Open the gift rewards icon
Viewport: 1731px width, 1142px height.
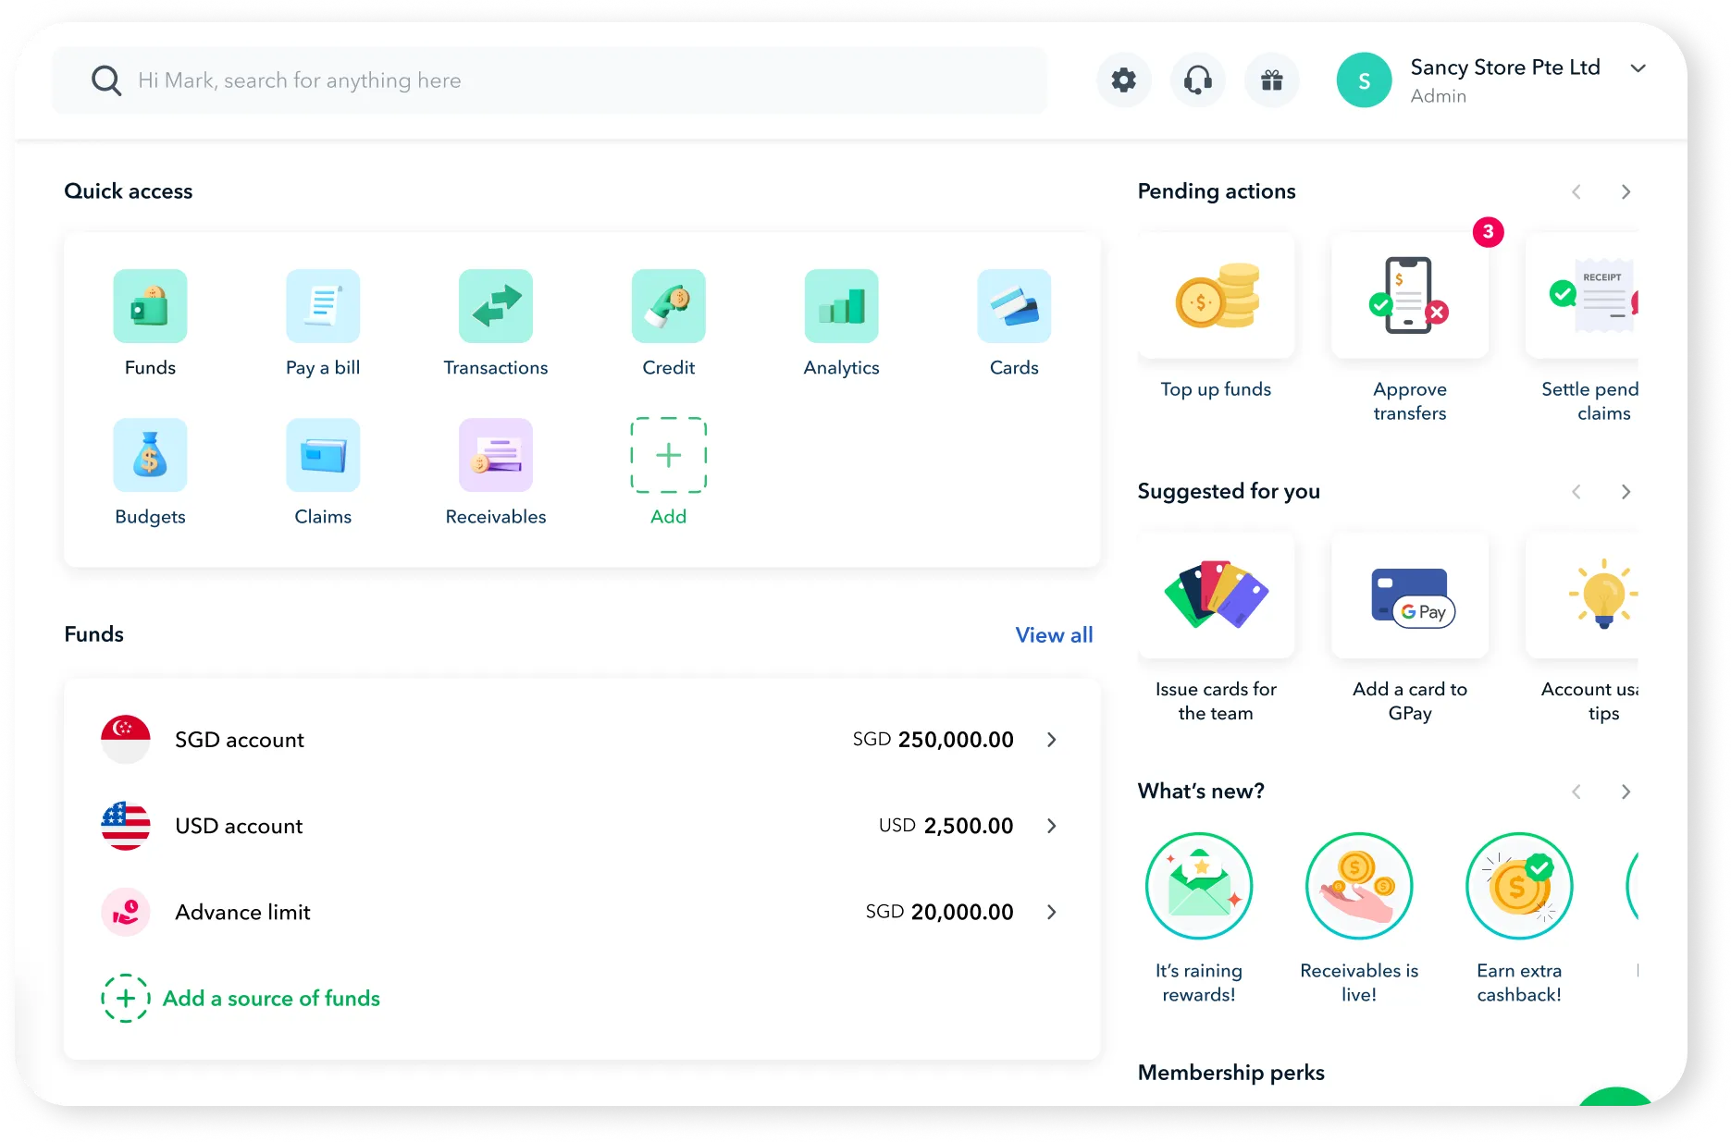click(x=1271, y=80)
